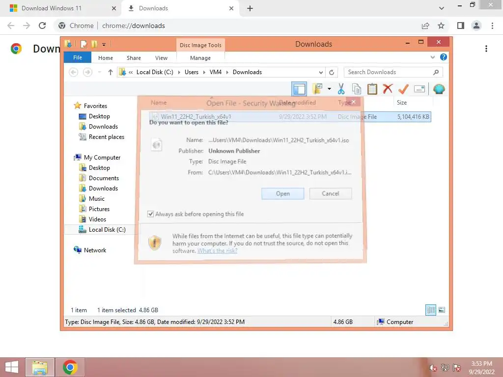Click the Rename icon in toolbar

[419, 89]
